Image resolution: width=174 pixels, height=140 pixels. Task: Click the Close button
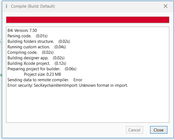click(x=159, y=130)
